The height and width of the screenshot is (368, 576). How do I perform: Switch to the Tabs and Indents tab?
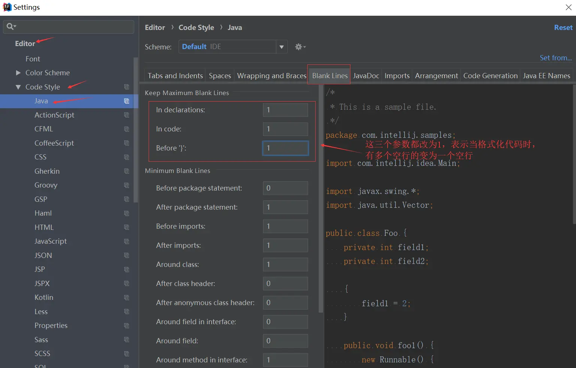point(175,76)
